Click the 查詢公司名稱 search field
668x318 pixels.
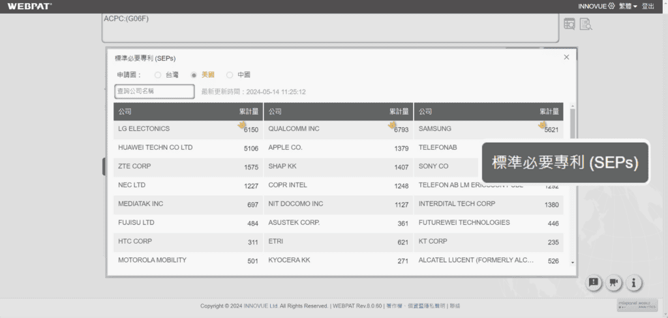tap(155, 91)
